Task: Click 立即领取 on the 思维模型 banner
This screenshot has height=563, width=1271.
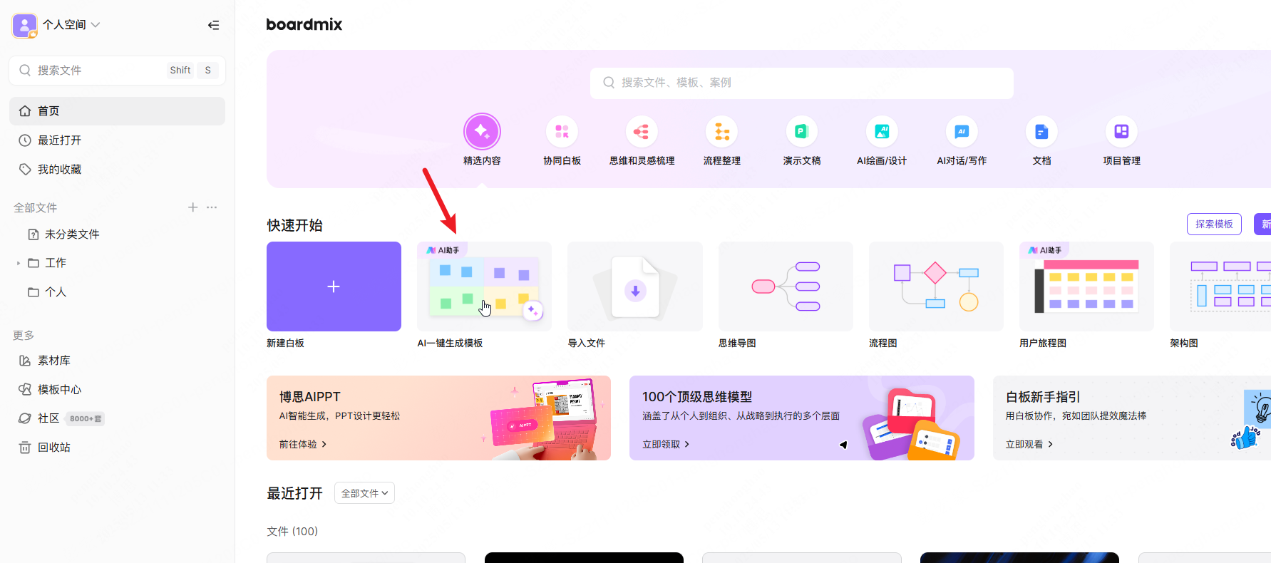Action: click(666, 444)
